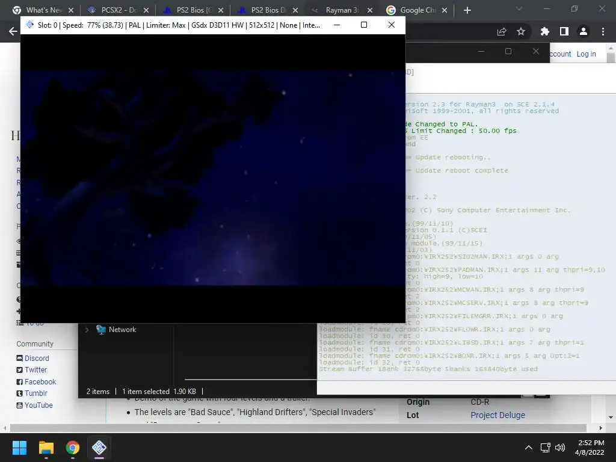Select Network in File Explorer

[122, 330]
